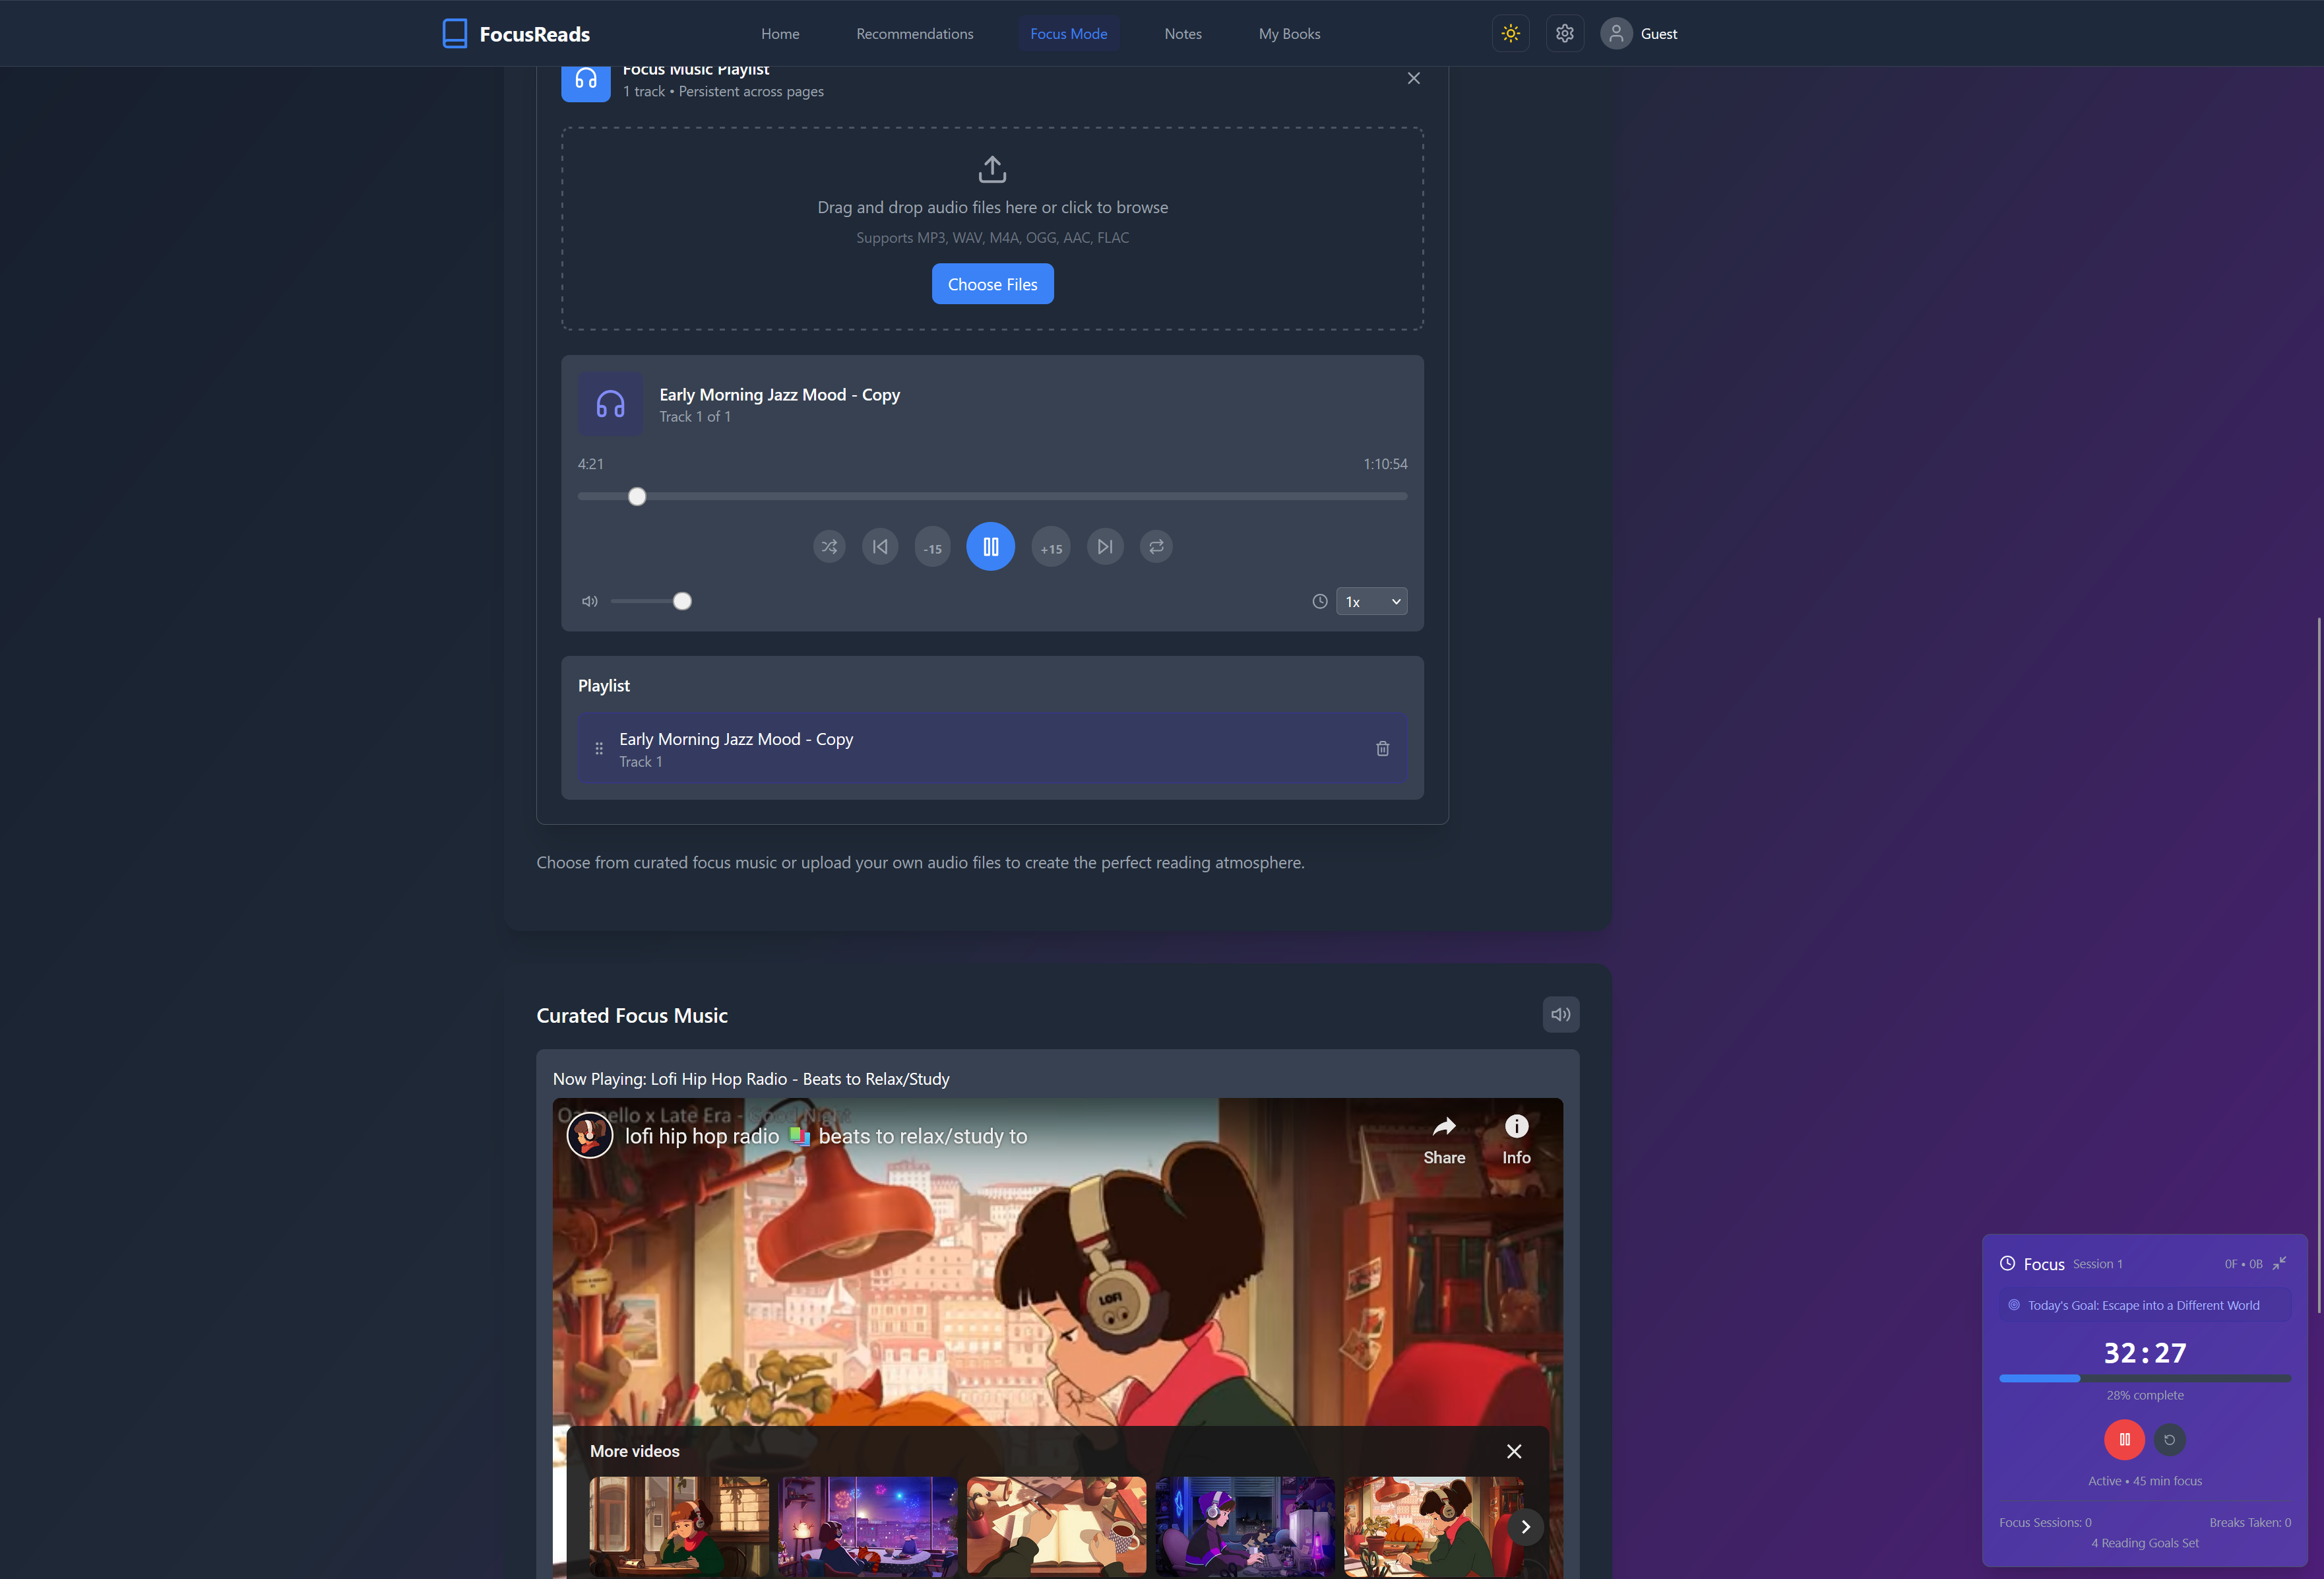Show next videos in More videos carousel

[x=1525, y=1526]
